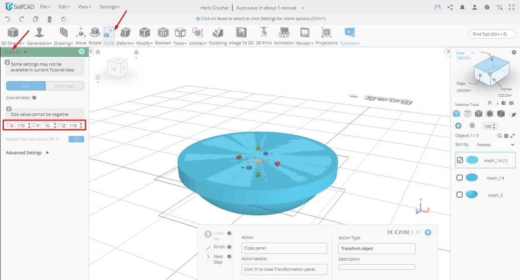The width and height of the screenshot is (520, 280).
Task: Open the Drawing dropdown
Action: [x=63, y=36]
